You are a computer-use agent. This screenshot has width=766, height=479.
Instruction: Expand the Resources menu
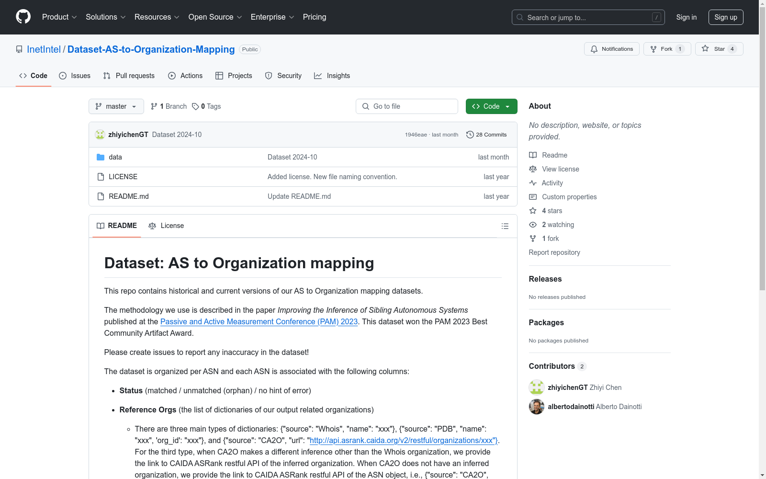tap(157, 17)
